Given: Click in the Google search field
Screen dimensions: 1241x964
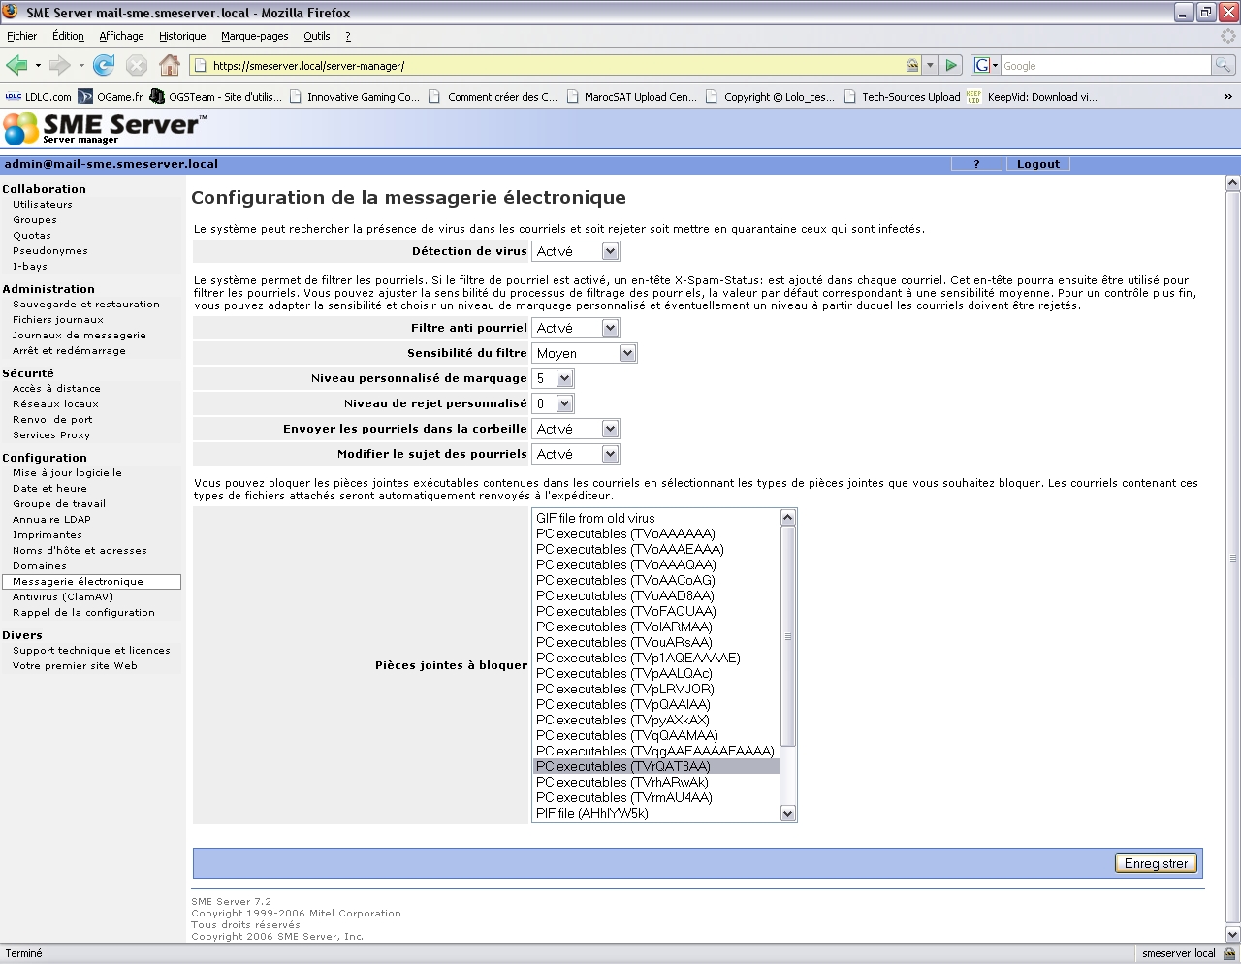Looking at the screenshot, I should point(1105,65).
